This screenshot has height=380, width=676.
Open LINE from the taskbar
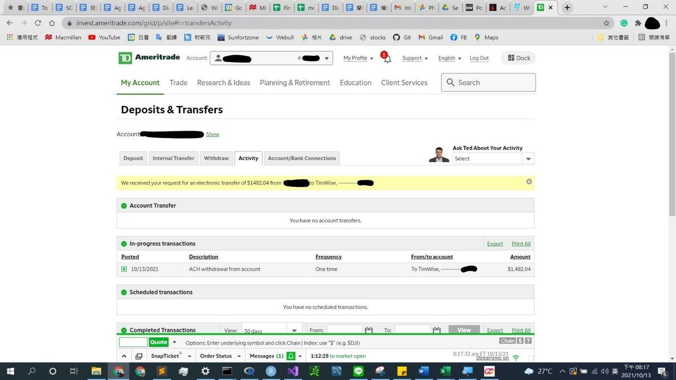[358, 372]
